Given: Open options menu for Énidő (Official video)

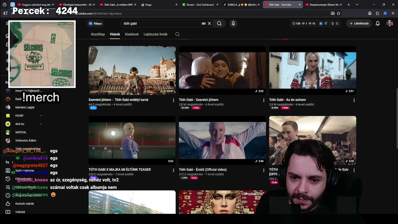Looking at the screenshot, I should pos(264,170).
